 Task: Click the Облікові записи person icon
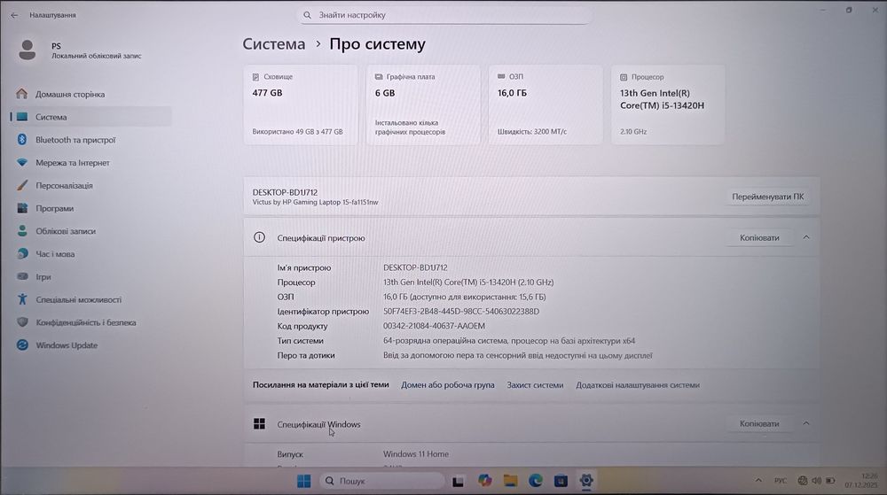pyautogui.click(x=22, y=231)
